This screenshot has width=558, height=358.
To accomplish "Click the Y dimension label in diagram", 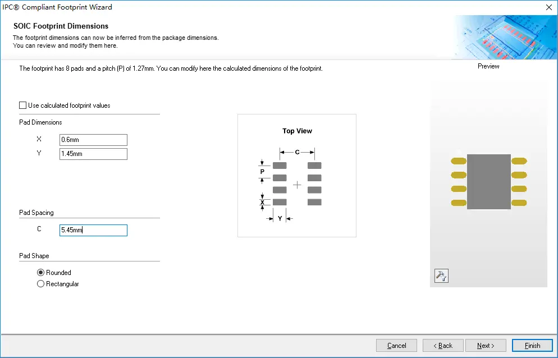I will coord(280,218).
